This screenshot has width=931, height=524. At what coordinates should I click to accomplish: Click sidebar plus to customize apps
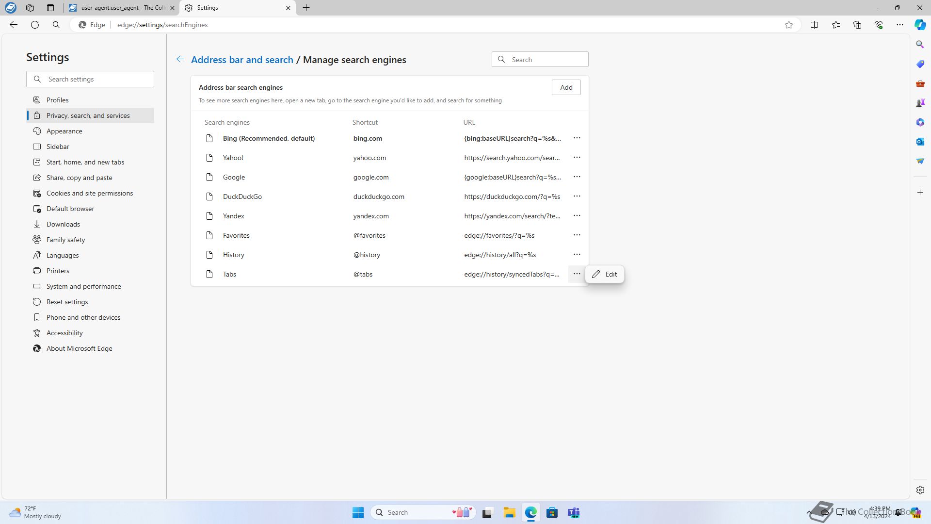click(x=920, y=193)
